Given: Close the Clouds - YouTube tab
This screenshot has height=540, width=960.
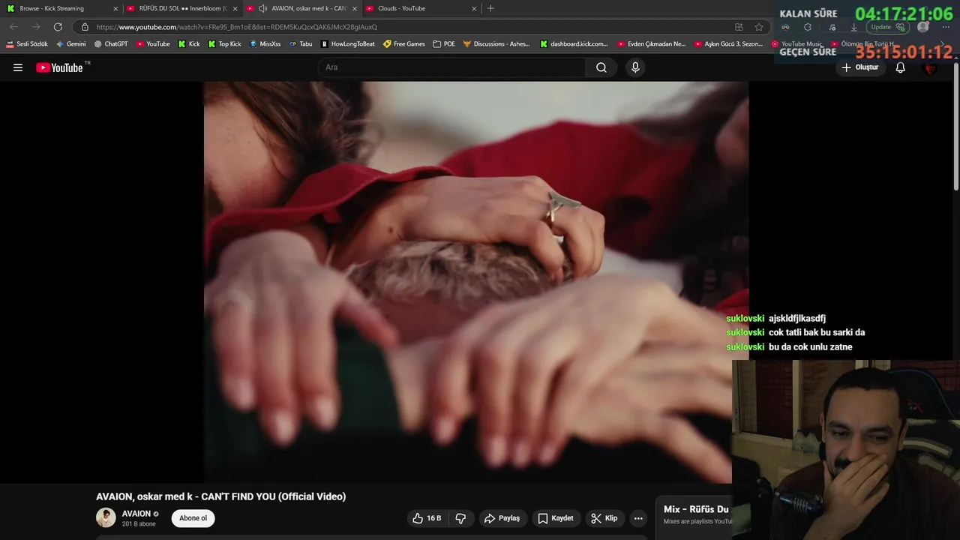Looking at the screenshot, I should [474, 8].
